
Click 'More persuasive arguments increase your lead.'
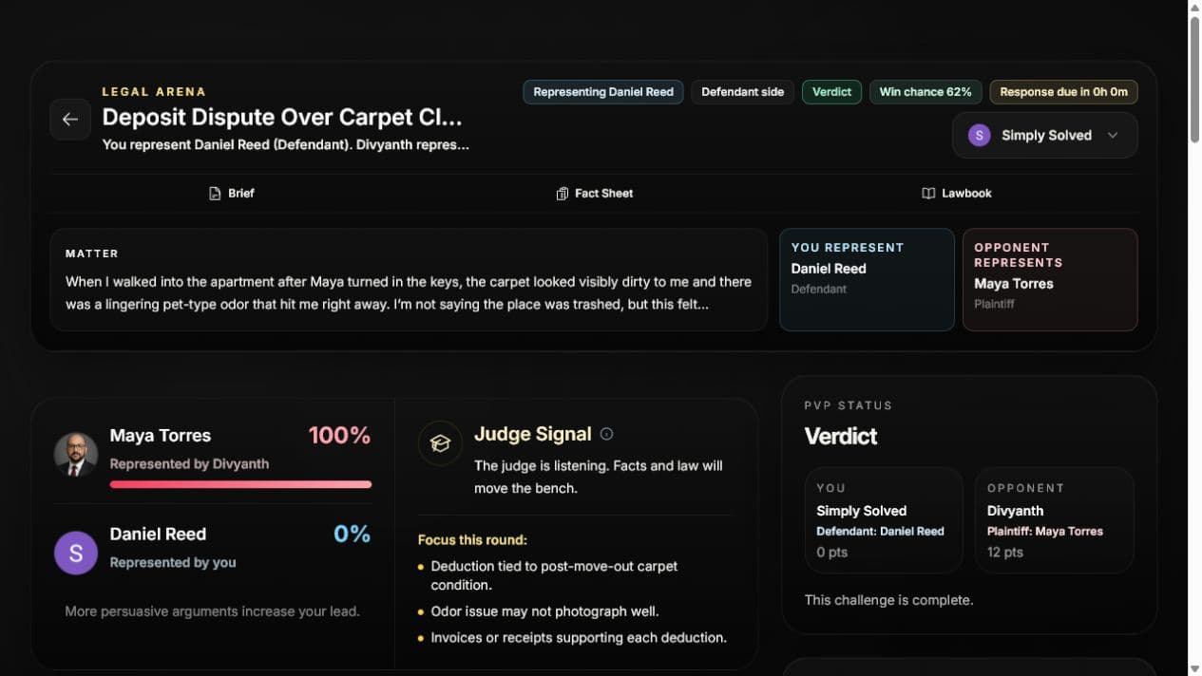[212, 611]
